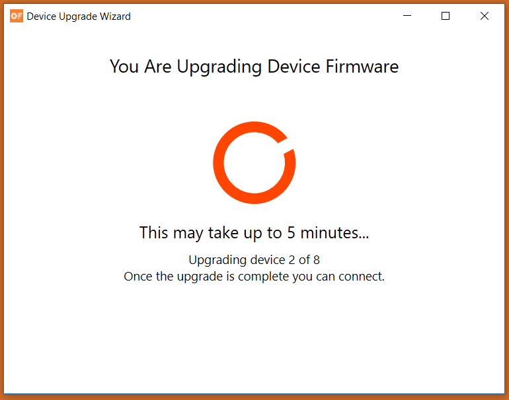509x400 pixels.
Task: Click "This may take up to 5 minutes..." message
Action: tap(255, 233)
